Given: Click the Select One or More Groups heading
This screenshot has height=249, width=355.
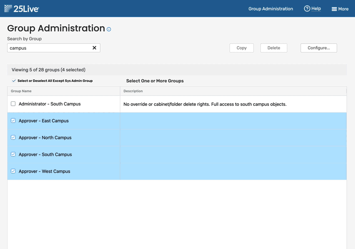Looking at the screenshot, I should pos(155,81).
